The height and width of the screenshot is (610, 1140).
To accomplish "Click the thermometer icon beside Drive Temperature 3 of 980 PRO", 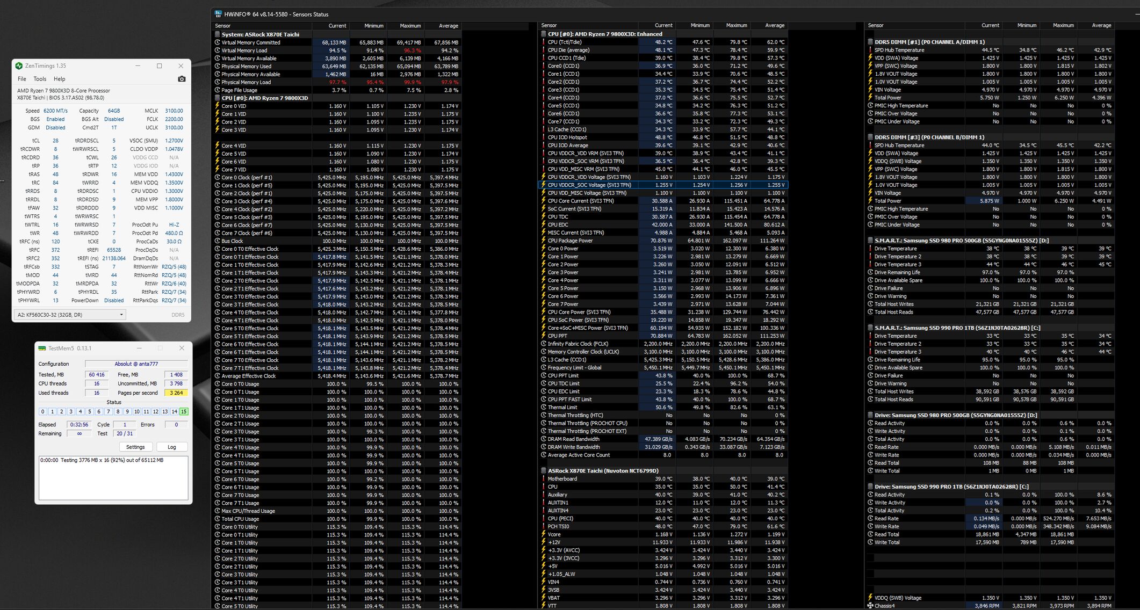I will 870,264.
